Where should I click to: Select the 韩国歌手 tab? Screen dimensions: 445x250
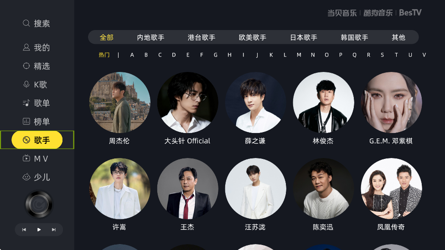pos(354,37)
